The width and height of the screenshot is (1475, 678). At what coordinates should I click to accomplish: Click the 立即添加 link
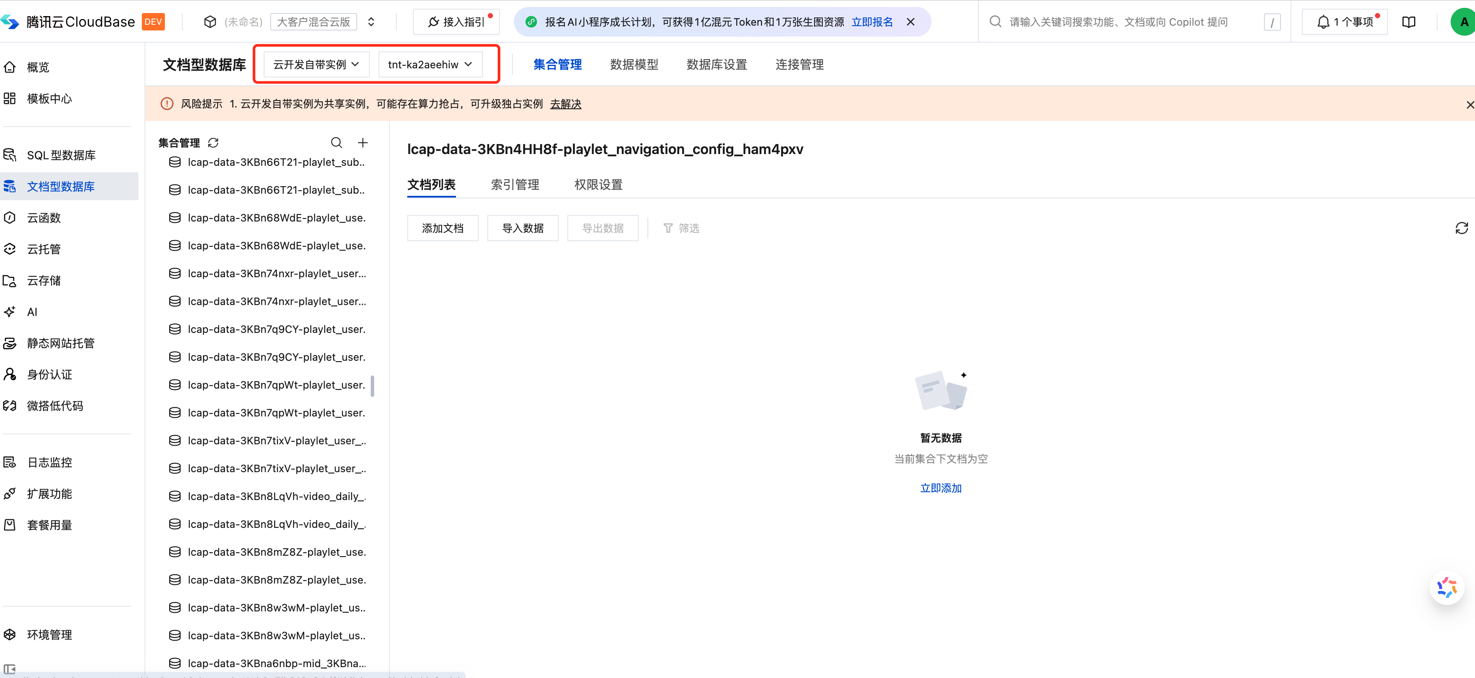[940, 488]
